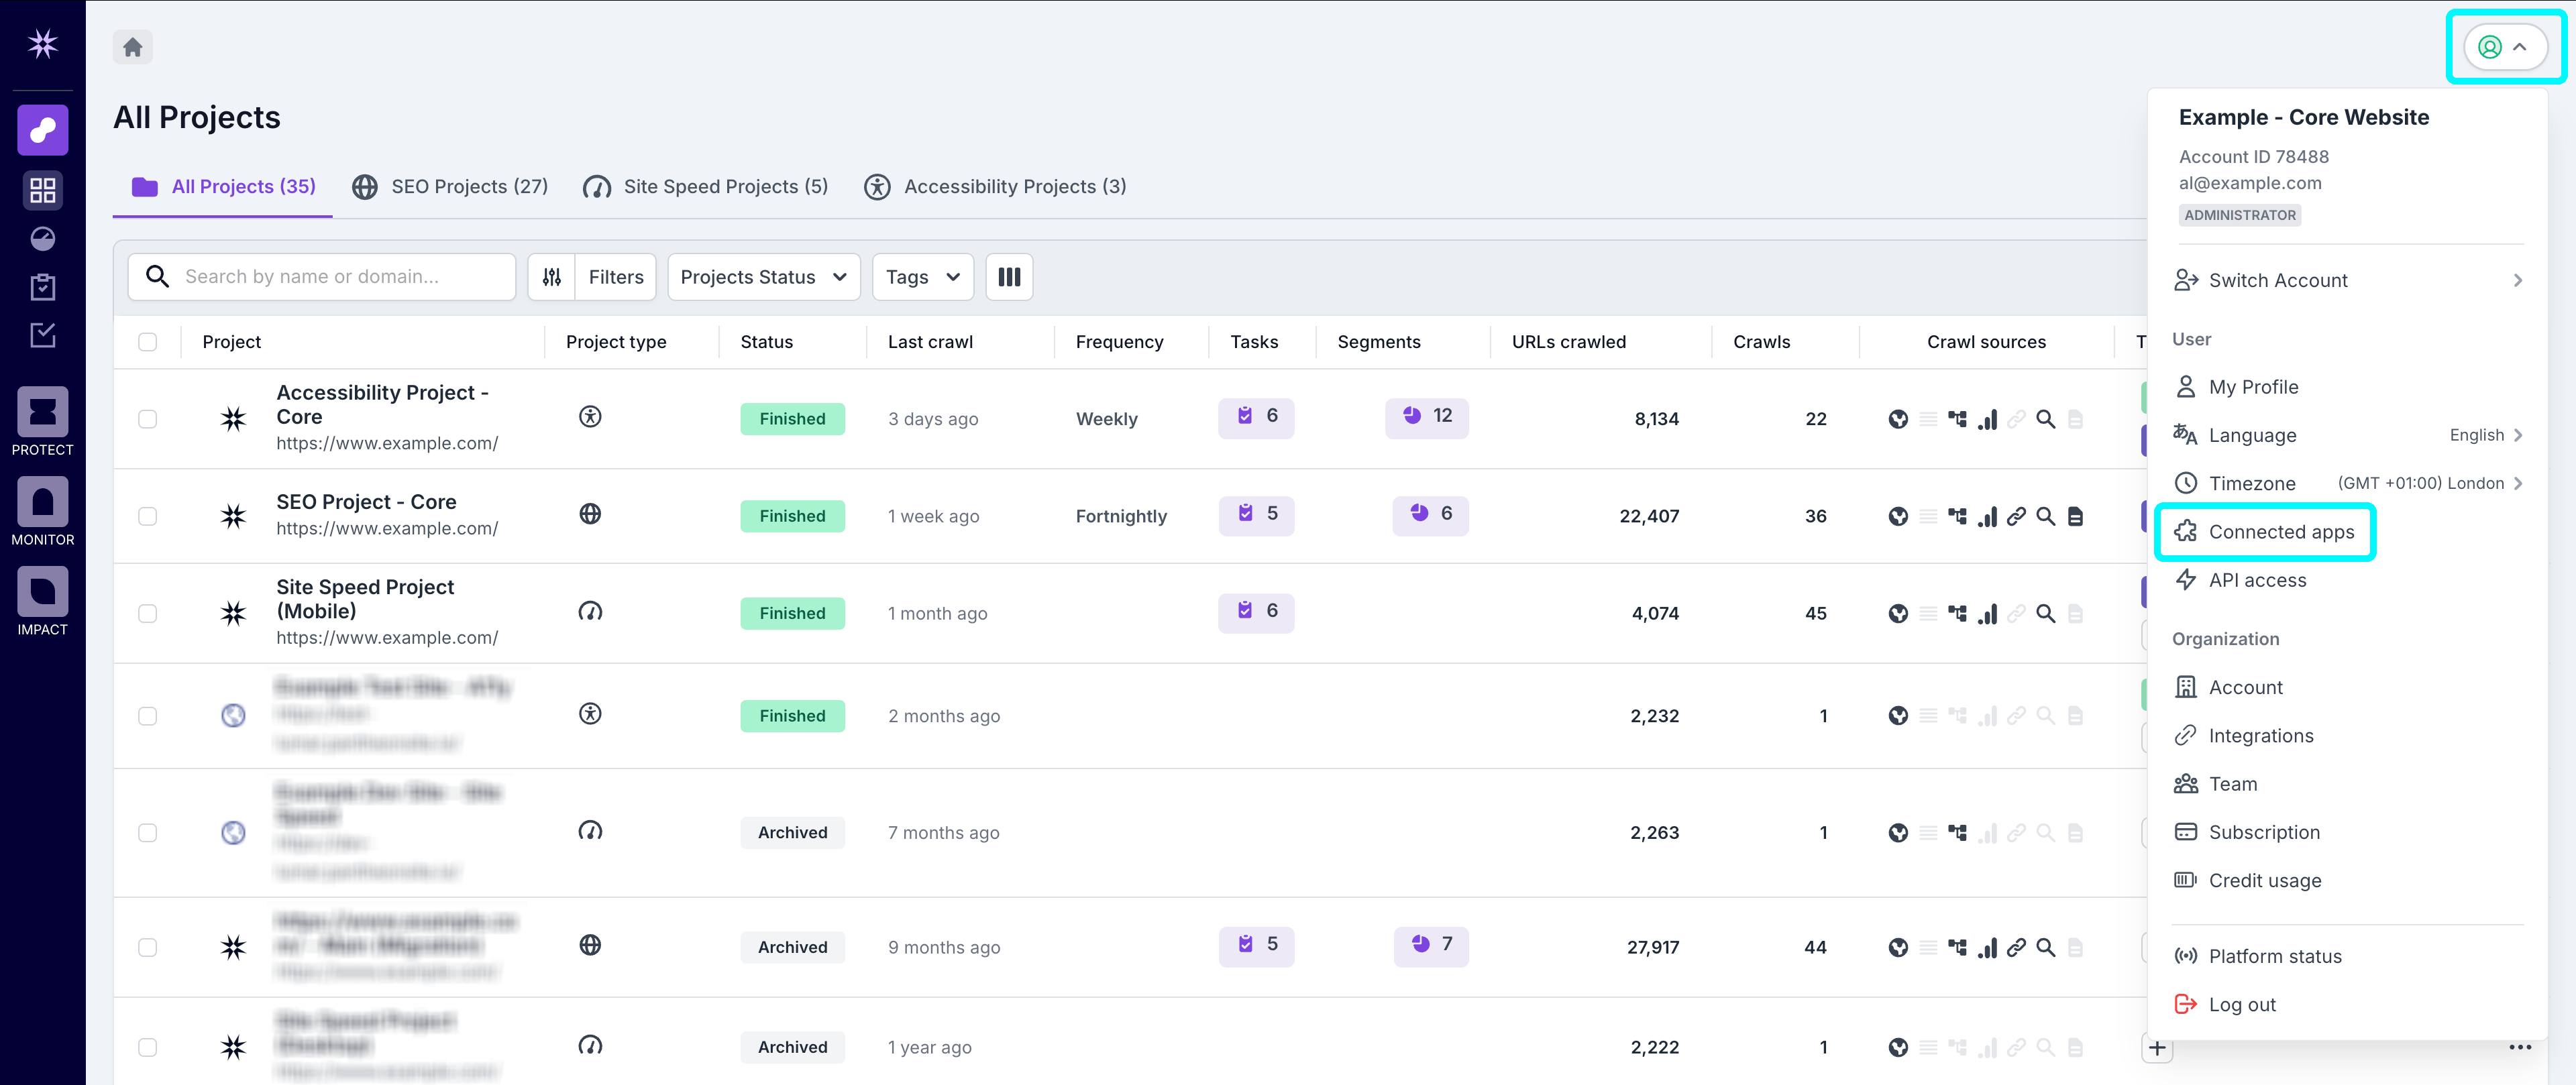Click the Home icon above All Projects
Viewport: 2576px width, 1085px height.
(133, 46)
